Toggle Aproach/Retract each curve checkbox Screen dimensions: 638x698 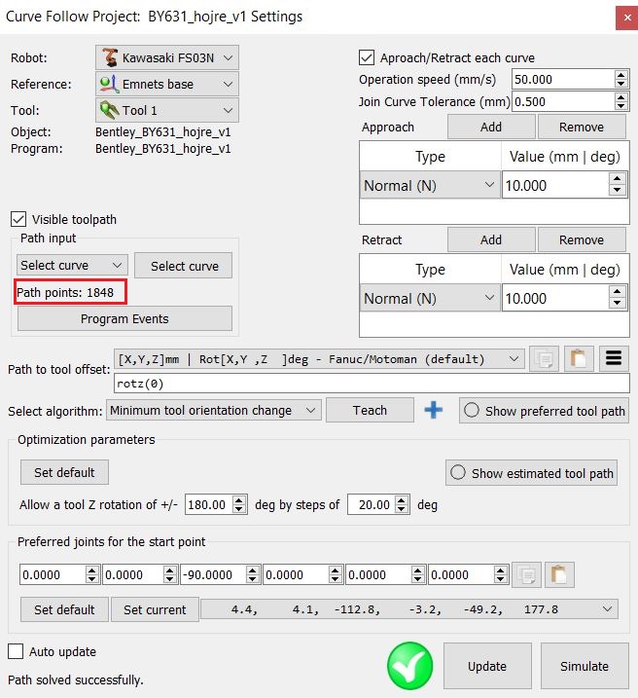[367, 57]
